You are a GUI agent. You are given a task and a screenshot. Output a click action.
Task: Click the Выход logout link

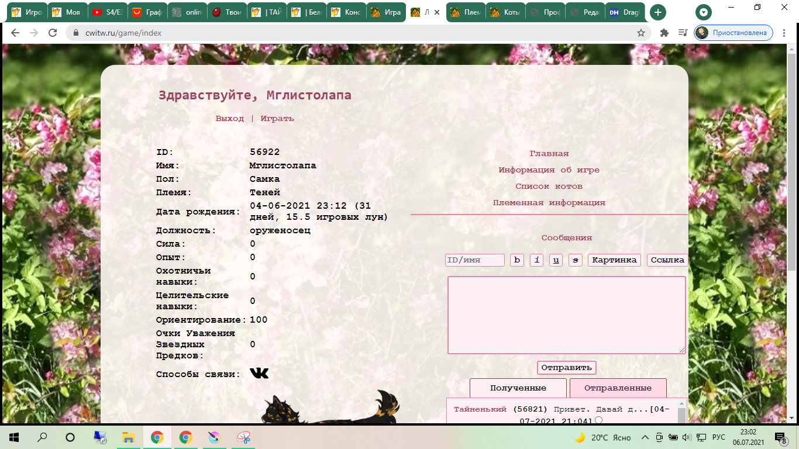pyautogui.click(x=230, y=119)
